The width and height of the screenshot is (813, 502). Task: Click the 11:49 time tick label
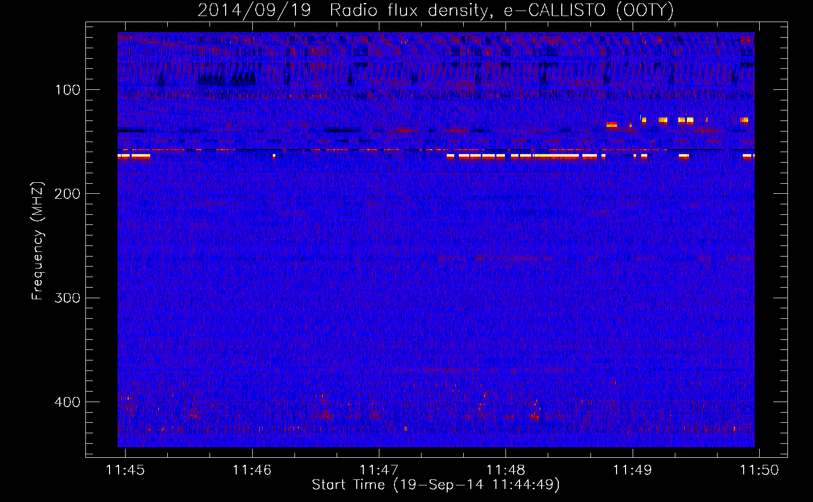tap(632, 470)
